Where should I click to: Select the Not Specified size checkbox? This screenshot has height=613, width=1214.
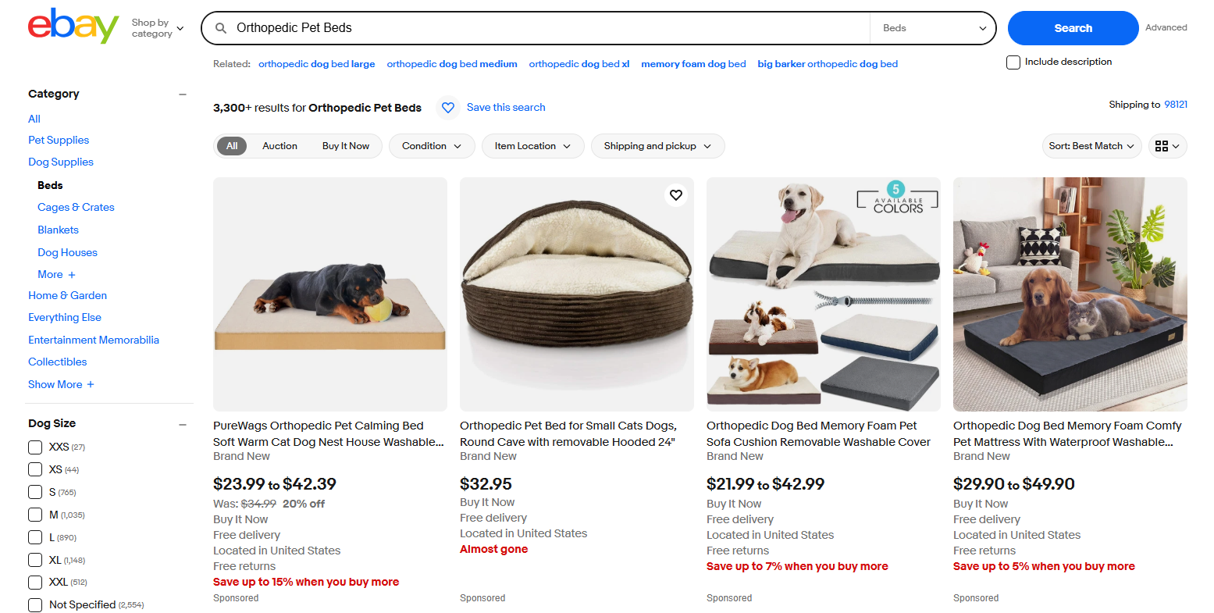34,604
